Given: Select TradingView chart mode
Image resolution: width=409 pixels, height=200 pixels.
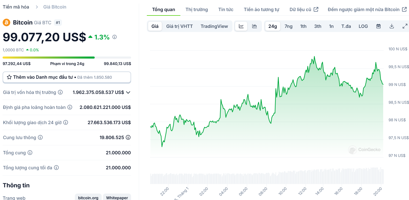Looking at the screenshot, I should pos(214,26).
